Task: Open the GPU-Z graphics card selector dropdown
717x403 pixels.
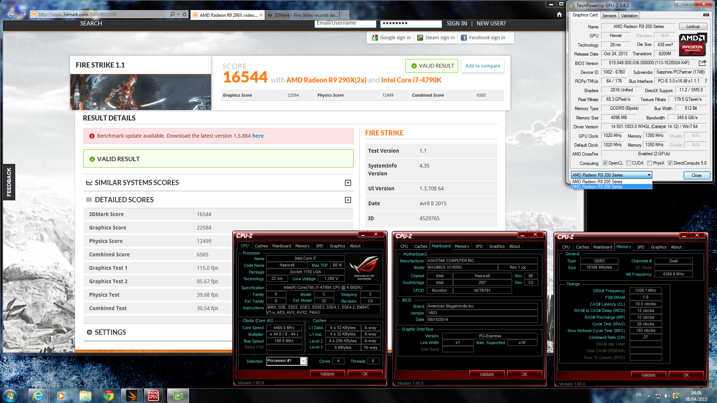Action: click(x=611, y=175)
